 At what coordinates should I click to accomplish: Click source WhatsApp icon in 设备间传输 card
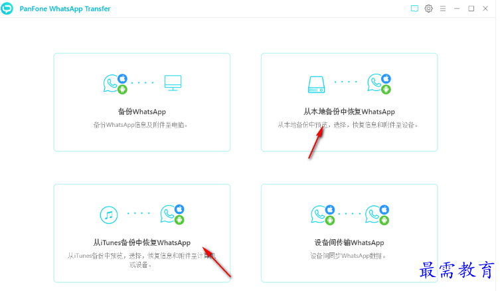tap(323, 215)
